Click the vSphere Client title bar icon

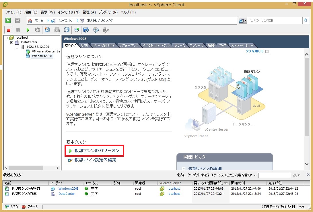tap(5, 4)
